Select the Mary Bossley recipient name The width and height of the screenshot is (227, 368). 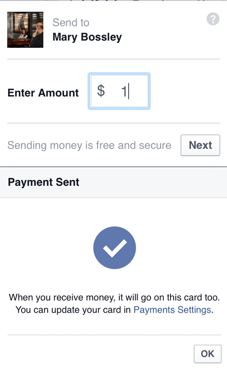pyautogui.click(x=87, y=37)
